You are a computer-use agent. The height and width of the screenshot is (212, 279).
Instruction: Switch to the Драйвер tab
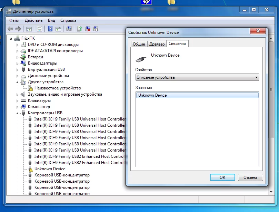[x=157, y=44]
